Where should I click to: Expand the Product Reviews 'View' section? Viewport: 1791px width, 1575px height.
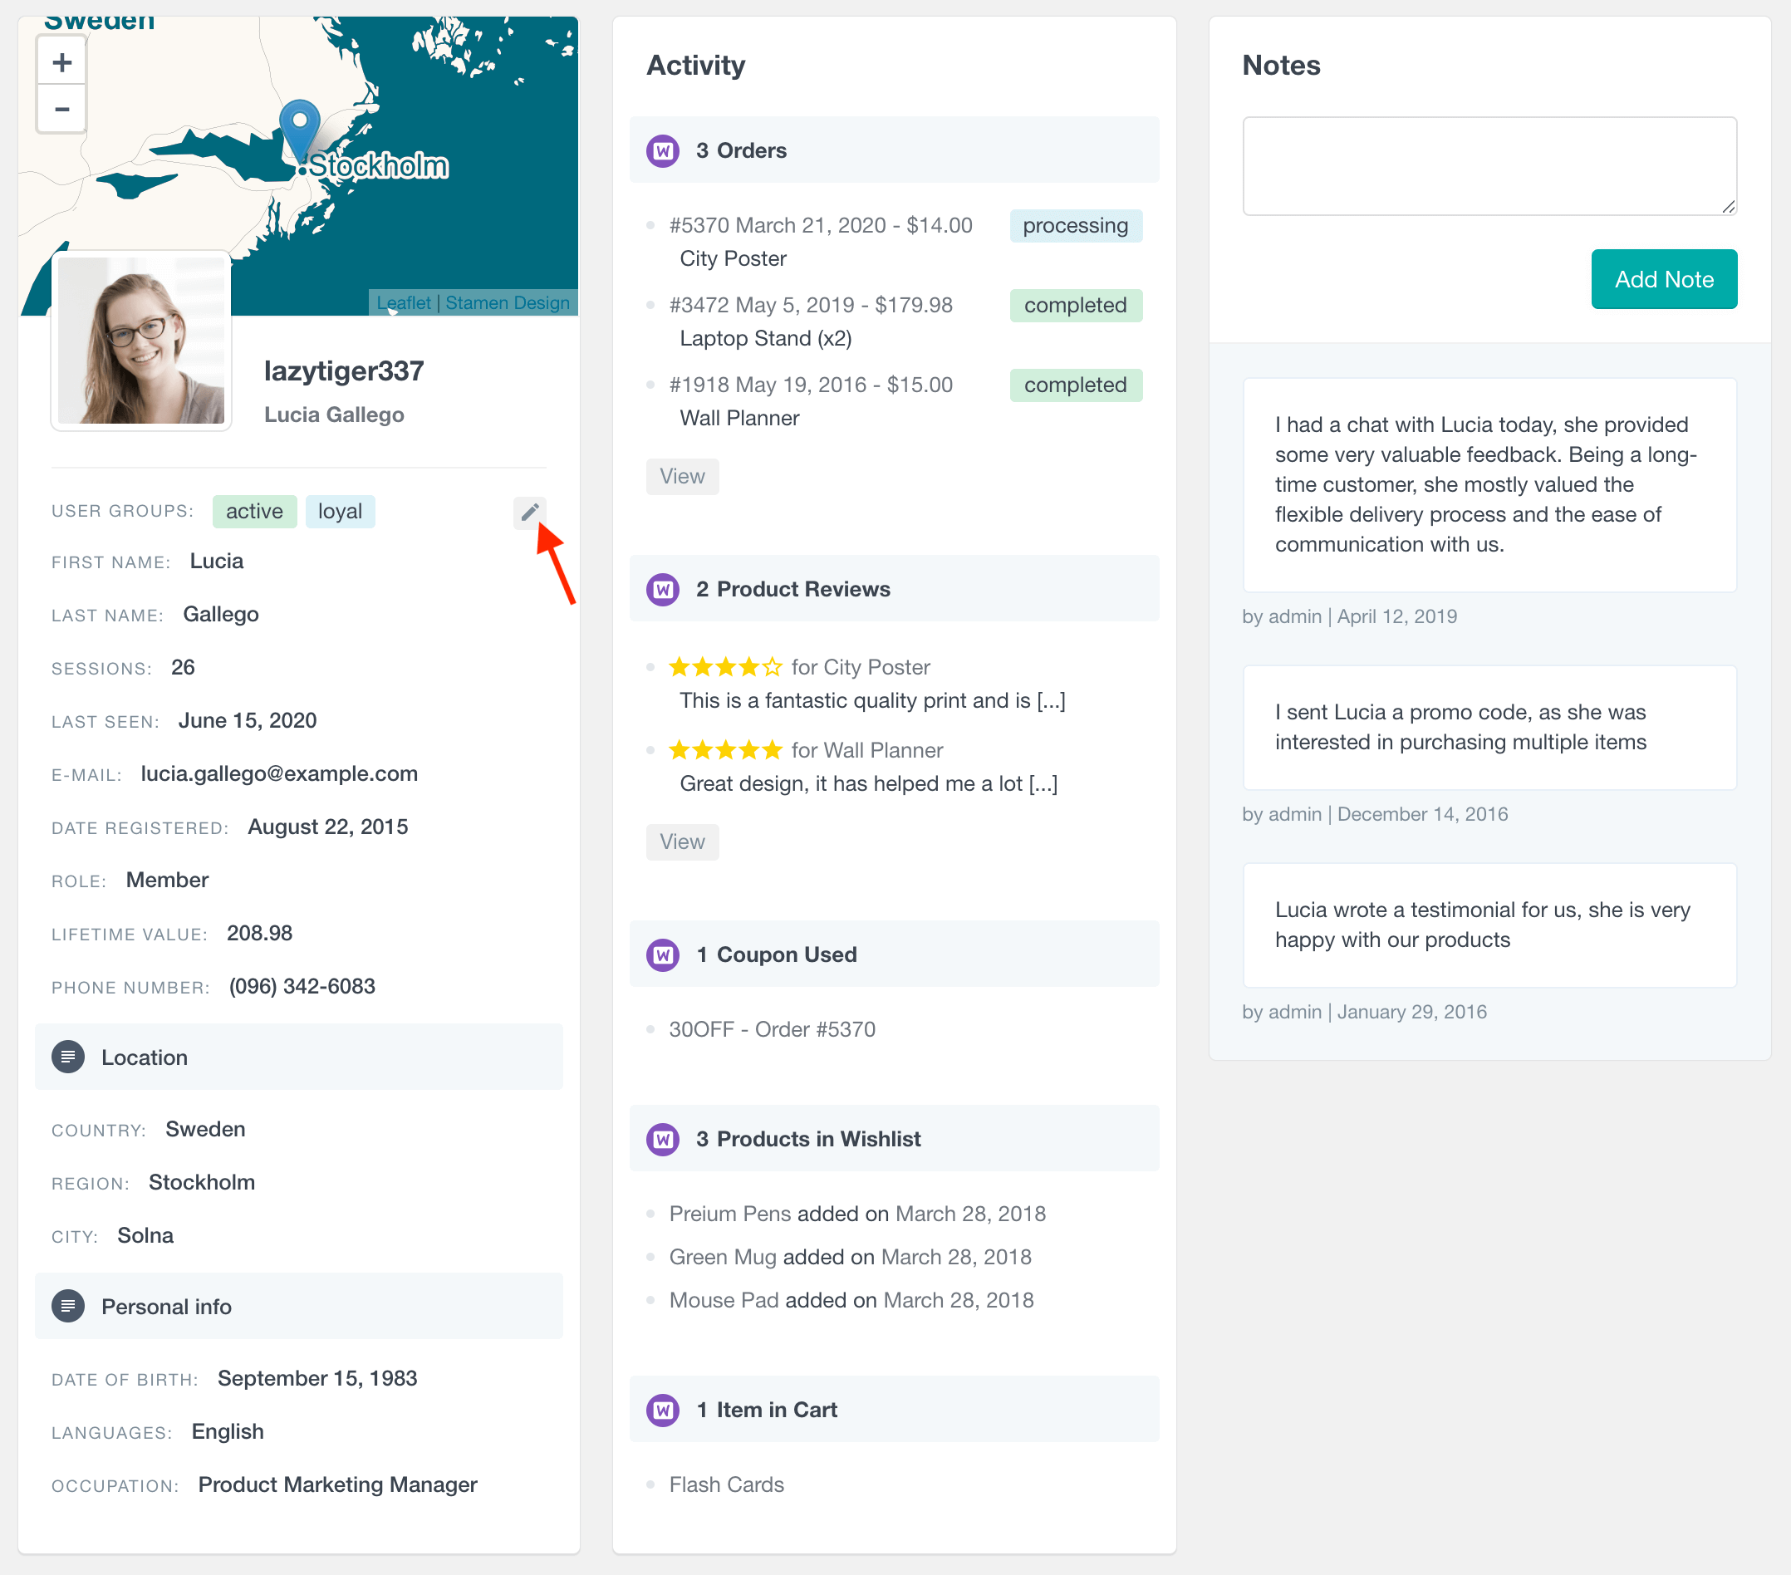[681, 839]
